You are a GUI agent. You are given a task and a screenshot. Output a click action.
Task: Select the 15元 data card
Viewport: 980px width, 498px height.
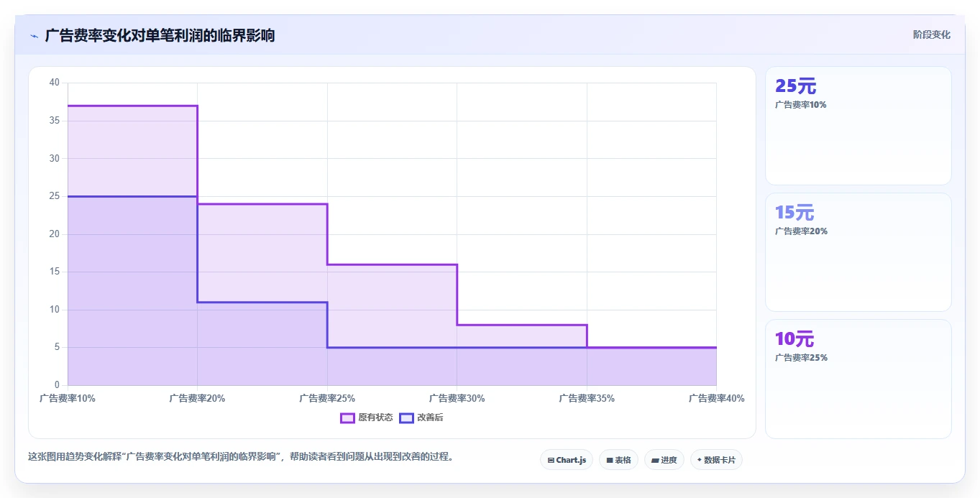858,252
